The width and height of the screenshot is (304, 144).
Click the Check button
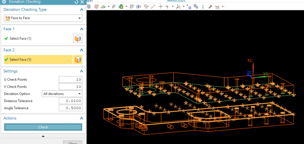(43, 127)
